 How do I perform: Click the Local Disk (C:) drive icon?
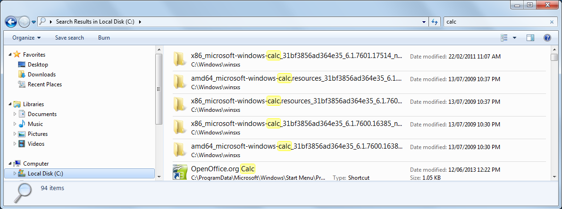[22, 174]
